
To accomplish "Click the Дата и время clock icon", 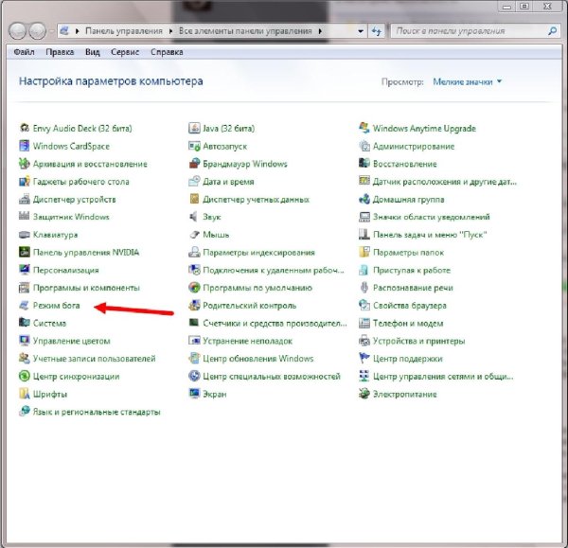I will 194,181.
